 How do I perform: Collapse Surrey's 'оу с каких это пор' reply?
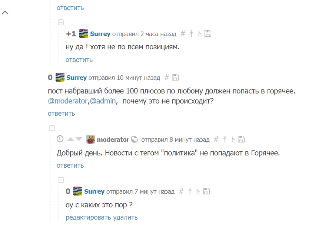pyautogui.click(x=61, y=180)
